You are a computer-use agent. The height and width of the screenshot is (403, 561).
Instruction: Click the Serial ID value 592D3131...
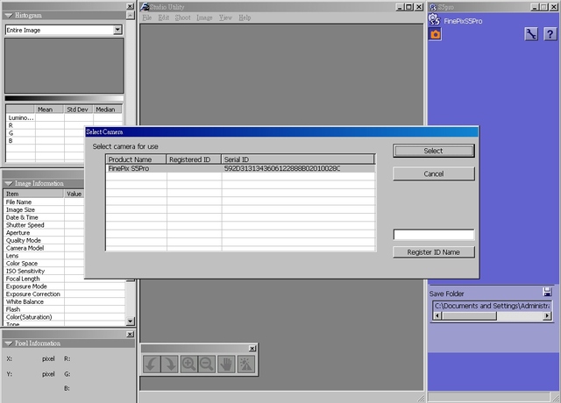(x=282, y=168)
